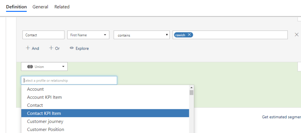The image size is (301, 133).
Task: Switch to the General tab
Action: coord(40,7)
